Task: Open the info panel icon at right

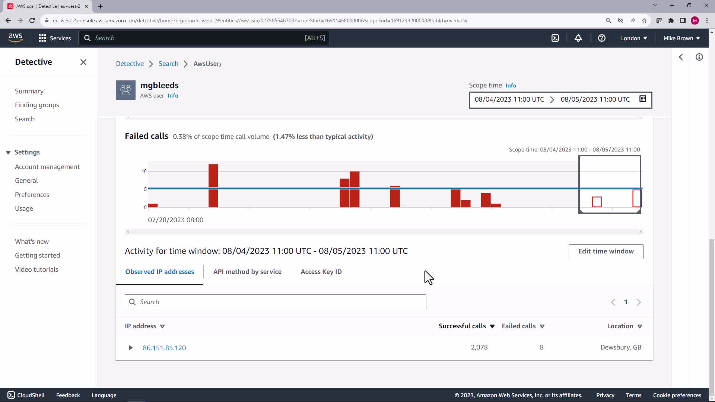Action: pos(699,57)
